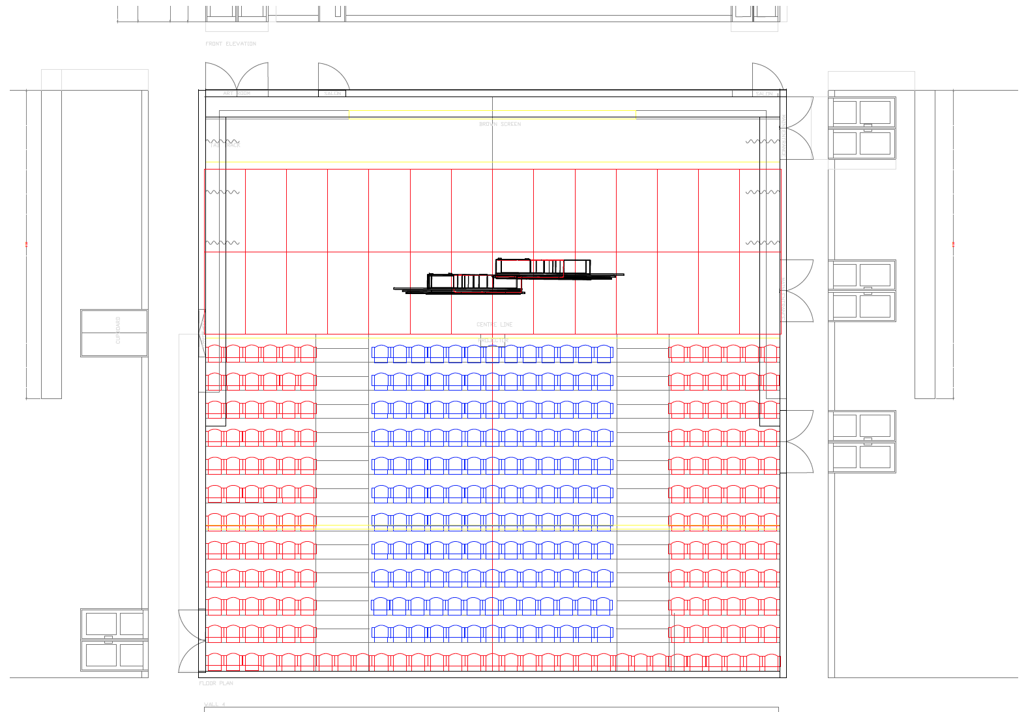
Task: Select the top-right window elevation block
Action: (862, 128)
